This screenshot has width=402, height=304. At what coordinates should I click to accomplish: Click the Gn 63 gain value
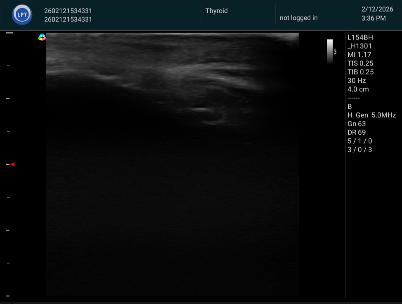(357, 124)
